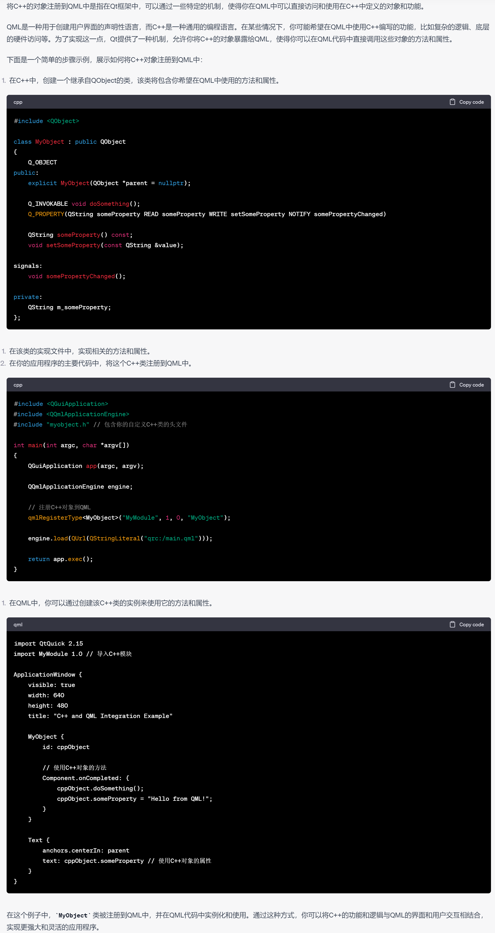Image resolution: width=495 pixels, height=933 pixels.
Task: Copy code of the qml block
Action: [x=466, y=624]
